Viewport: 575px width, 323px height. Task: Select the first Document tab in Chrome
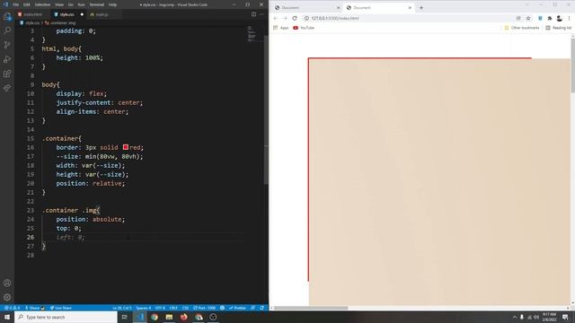point(306,8)
